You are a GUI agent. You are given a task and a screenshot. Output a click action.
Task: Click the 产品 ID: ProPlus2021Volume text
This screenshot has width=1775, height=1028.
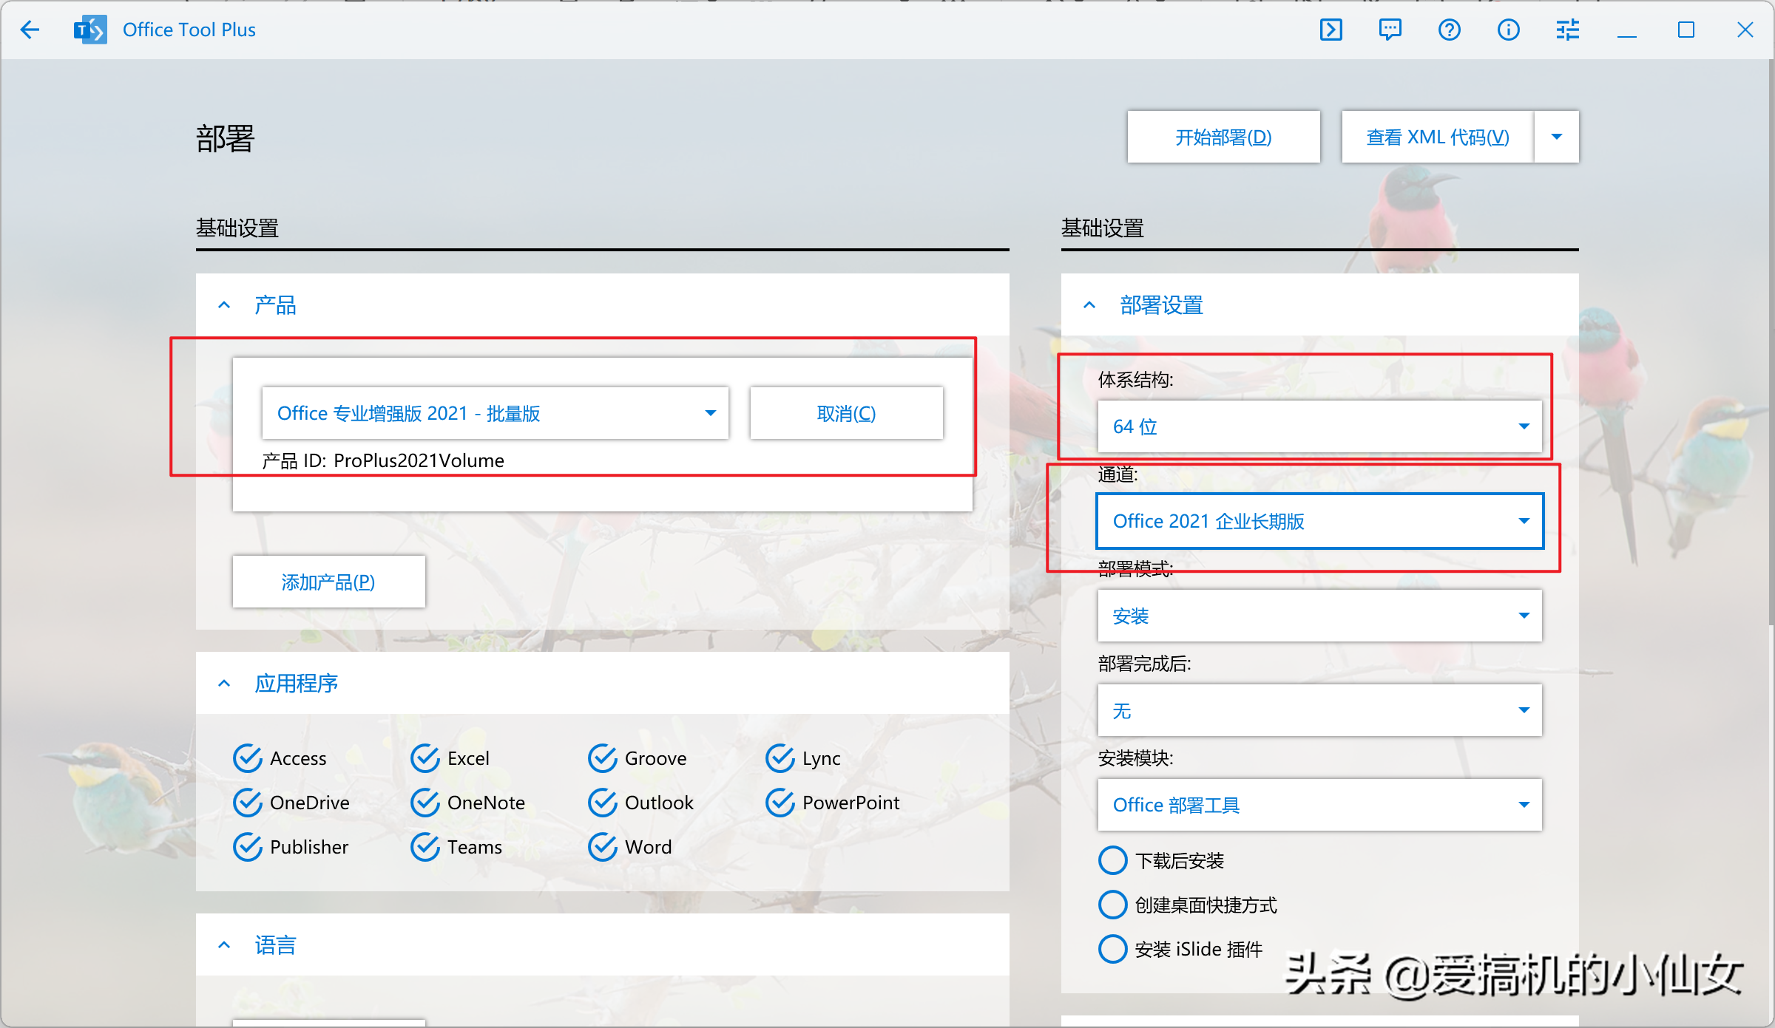(383, 460)
